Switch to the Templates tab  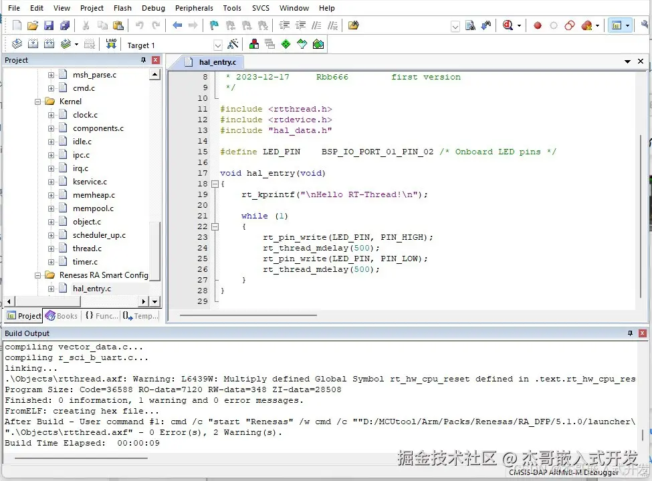pos(140,316)
